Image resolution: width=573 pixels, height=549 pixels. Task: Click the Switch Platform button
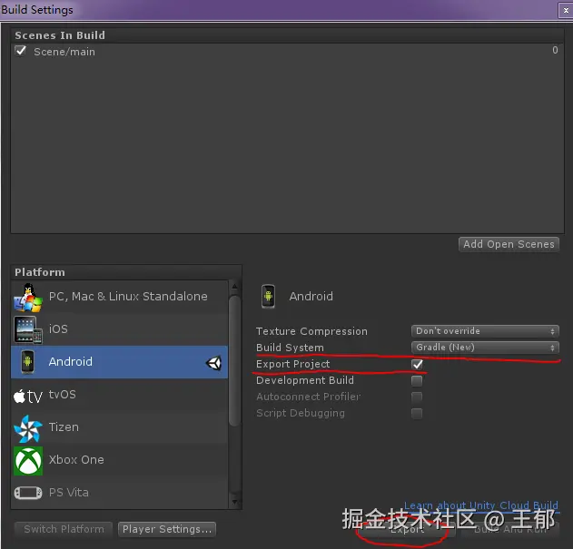64,529
